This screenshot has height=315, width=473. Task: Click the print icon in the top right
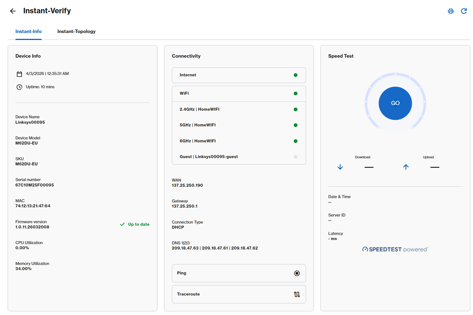tap(451, 11)
